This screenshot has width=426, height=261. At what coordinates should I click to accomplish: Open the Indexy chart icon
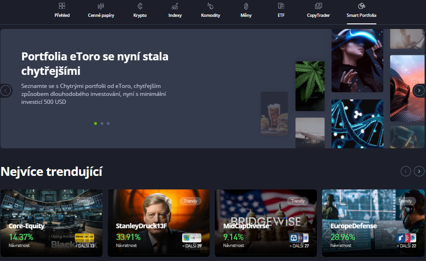(x=175, y=7)
